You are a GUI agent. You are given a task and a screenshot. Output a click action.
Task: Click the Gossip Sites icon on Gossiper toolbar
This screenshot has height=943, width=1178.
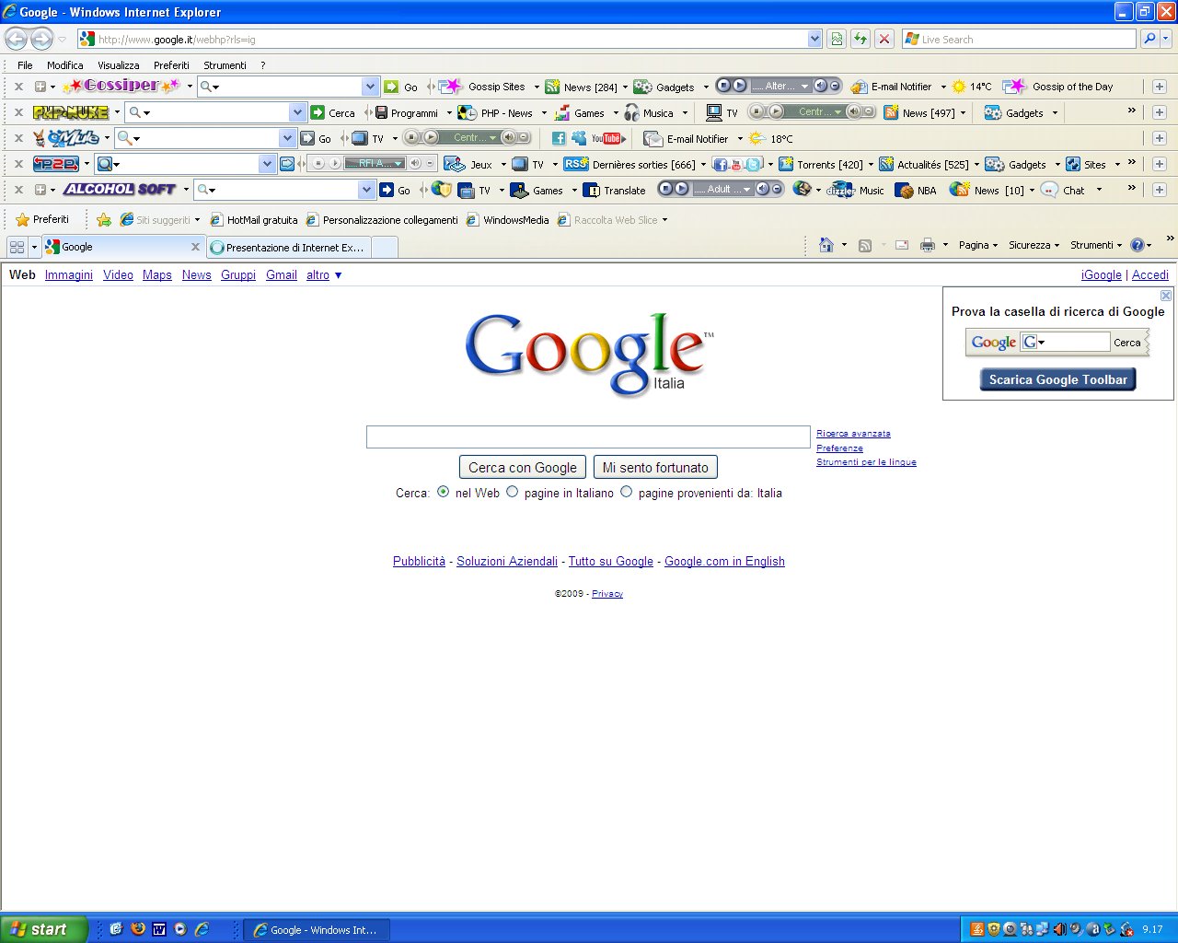(451, 87)
